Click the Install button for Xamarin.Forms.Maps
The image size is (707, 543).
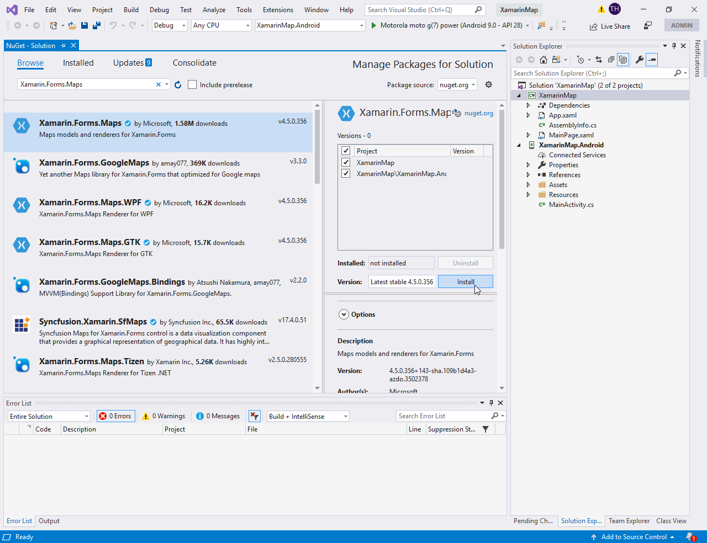[465, 281]
